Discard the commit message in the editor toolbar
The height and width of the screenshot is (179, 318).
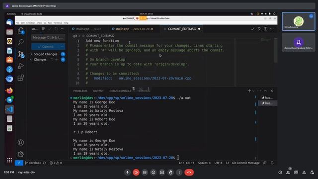point(259,29)
